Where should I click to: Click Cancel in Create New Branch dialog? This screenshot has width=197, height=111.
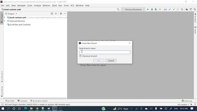(x=111, y=60)
